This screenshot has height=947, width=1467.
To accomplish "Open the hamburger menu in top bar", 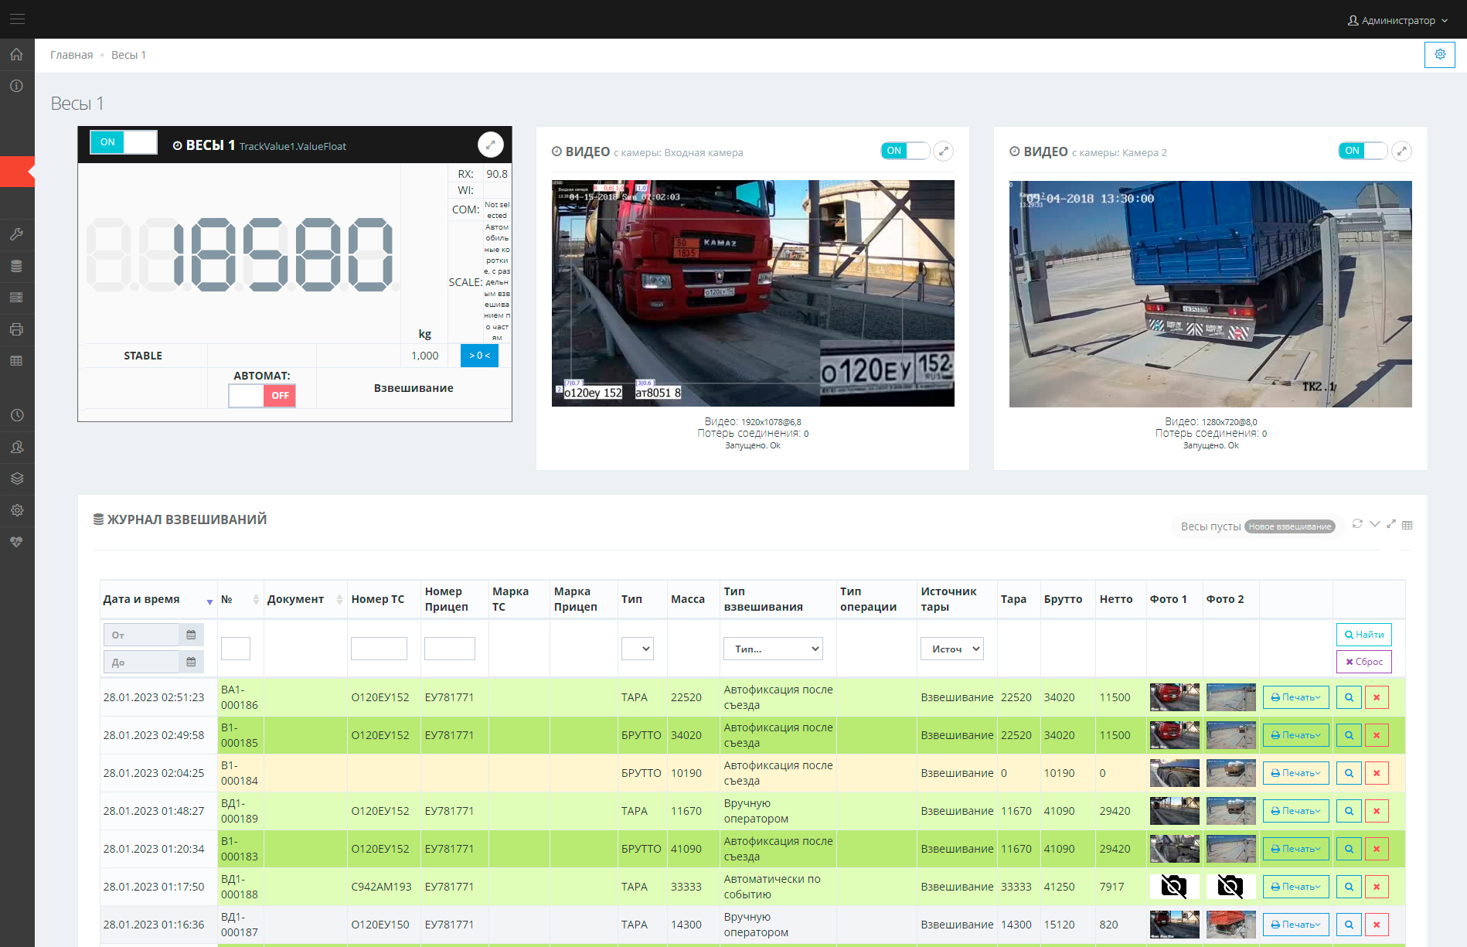I will click(17, 19).
